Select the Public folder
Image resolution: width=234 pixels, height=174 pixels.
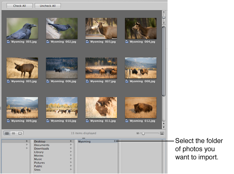[53, 166]
